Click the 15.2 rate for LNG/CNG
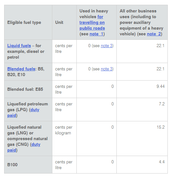The image size is (170, 178). coord(160,127)
